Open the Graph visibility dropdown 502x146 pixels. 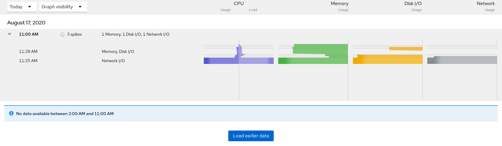coord(63,7)
